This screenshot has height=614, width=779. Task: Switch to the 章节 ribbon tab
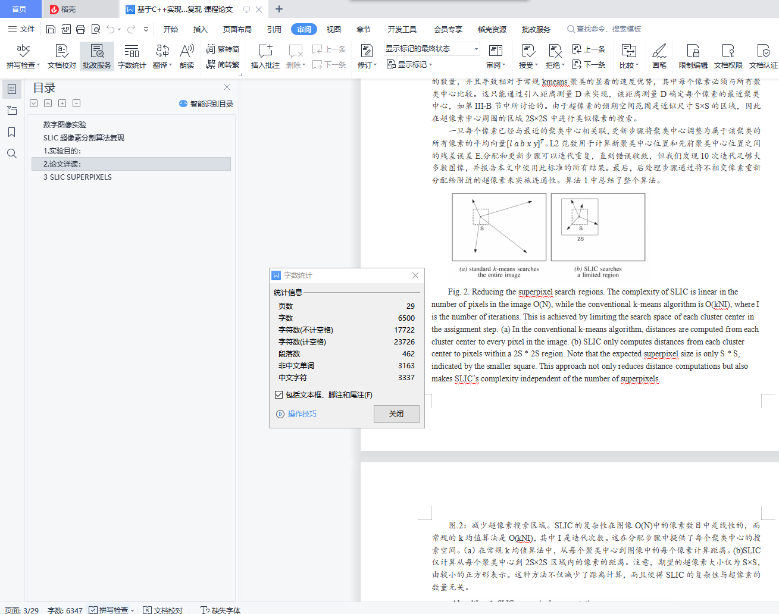[x=364, y=29]
